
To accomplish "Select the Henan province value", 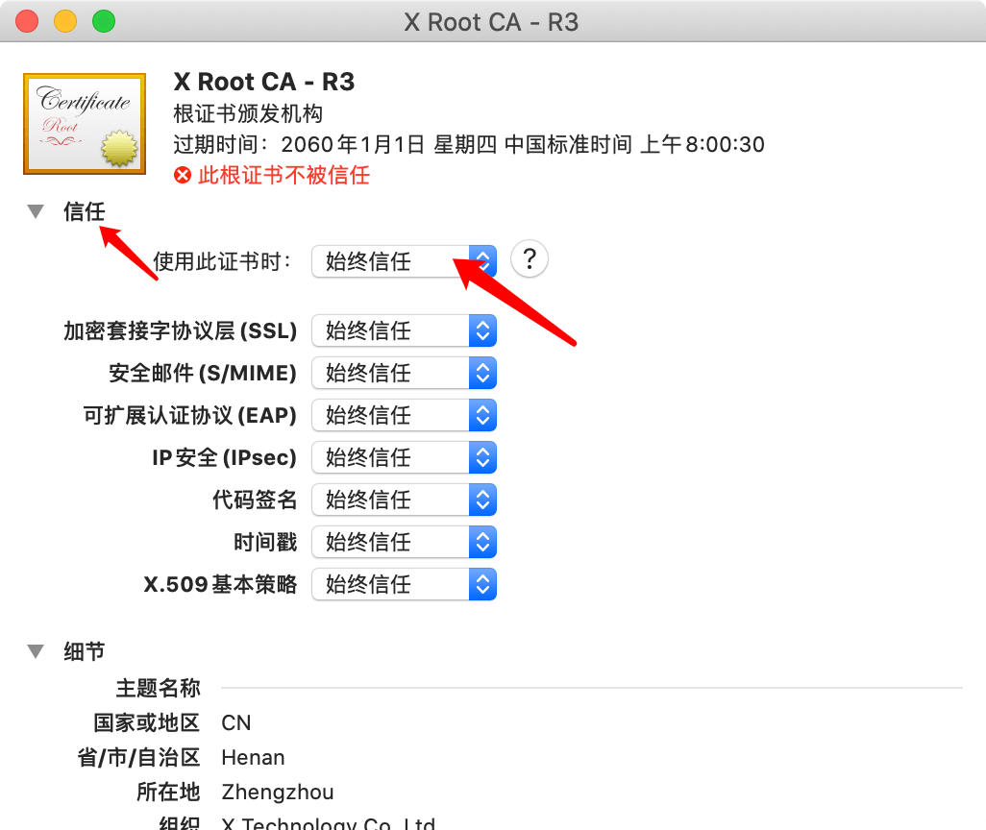I will [x=253, y=758].
